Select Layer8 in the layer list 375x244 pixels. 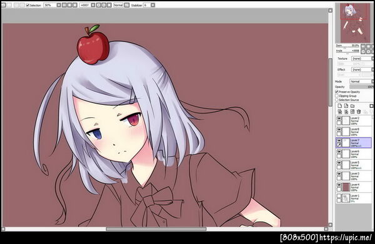(354, 132)
